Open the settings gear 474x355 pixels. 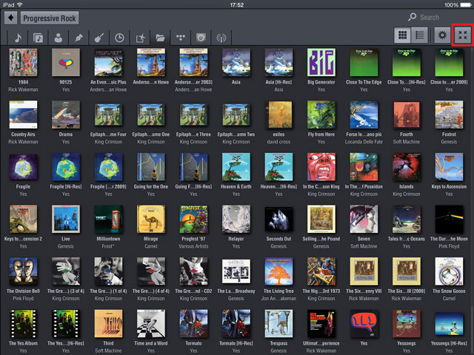pos(442,34)
